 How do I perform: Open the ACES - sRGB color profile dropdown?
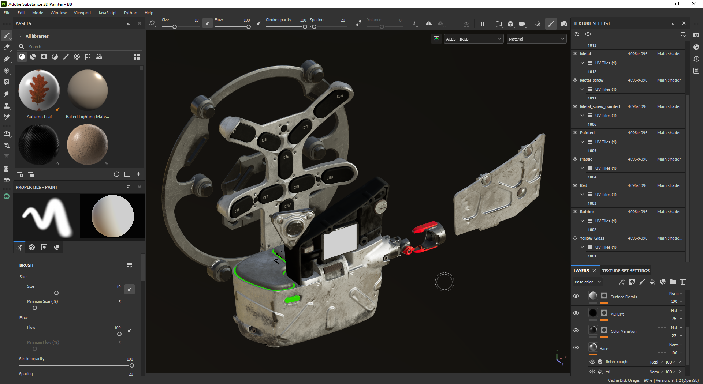coord(473,39)
